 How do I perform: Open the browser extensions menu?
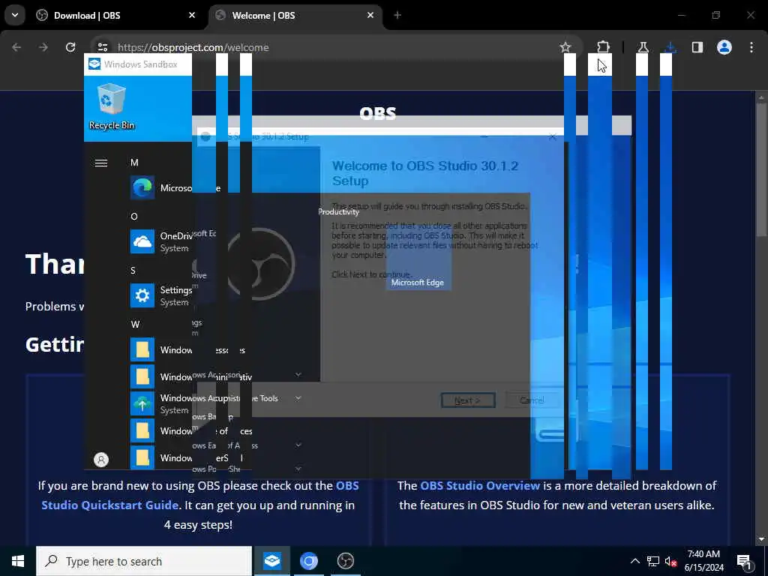point(604,47)
